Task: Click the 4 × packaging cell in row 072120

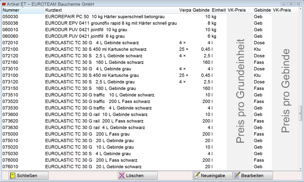Action: (x=182, y=56)
